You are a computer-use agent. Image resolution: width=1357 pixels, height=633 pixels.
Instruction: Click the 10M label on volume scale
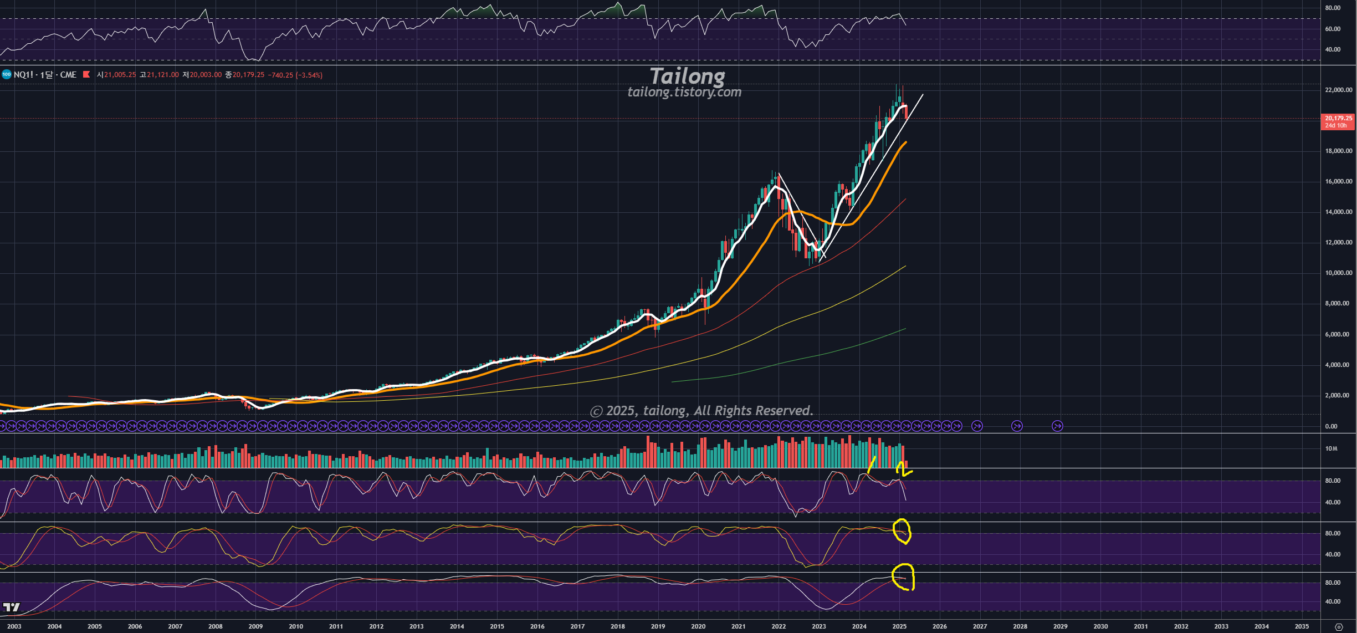point(1331,448)
